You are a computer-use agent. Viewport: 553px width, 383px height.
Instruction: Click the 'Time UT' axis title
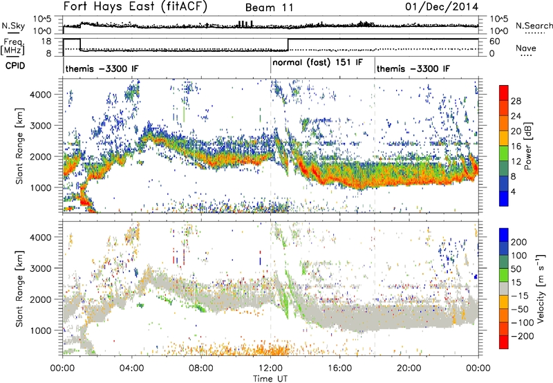click(x=270, y=379)
